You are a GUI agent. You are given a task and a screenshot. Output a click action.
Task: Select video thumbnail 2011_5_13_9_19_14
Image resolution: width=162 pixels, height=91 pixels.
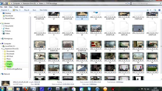click(54, 28)
